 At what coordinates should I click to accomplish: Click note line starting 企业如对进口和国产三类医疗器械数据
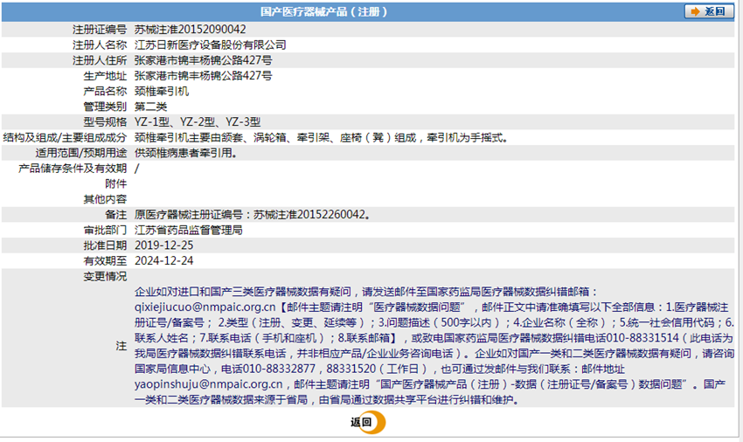coord(366,292)
